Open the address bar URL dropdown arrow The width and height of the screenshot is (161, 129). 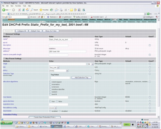145,14
